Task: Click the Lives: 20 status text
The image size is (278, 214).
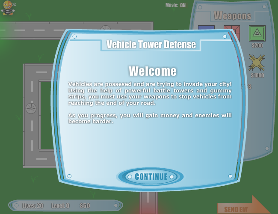Action: 33,206
